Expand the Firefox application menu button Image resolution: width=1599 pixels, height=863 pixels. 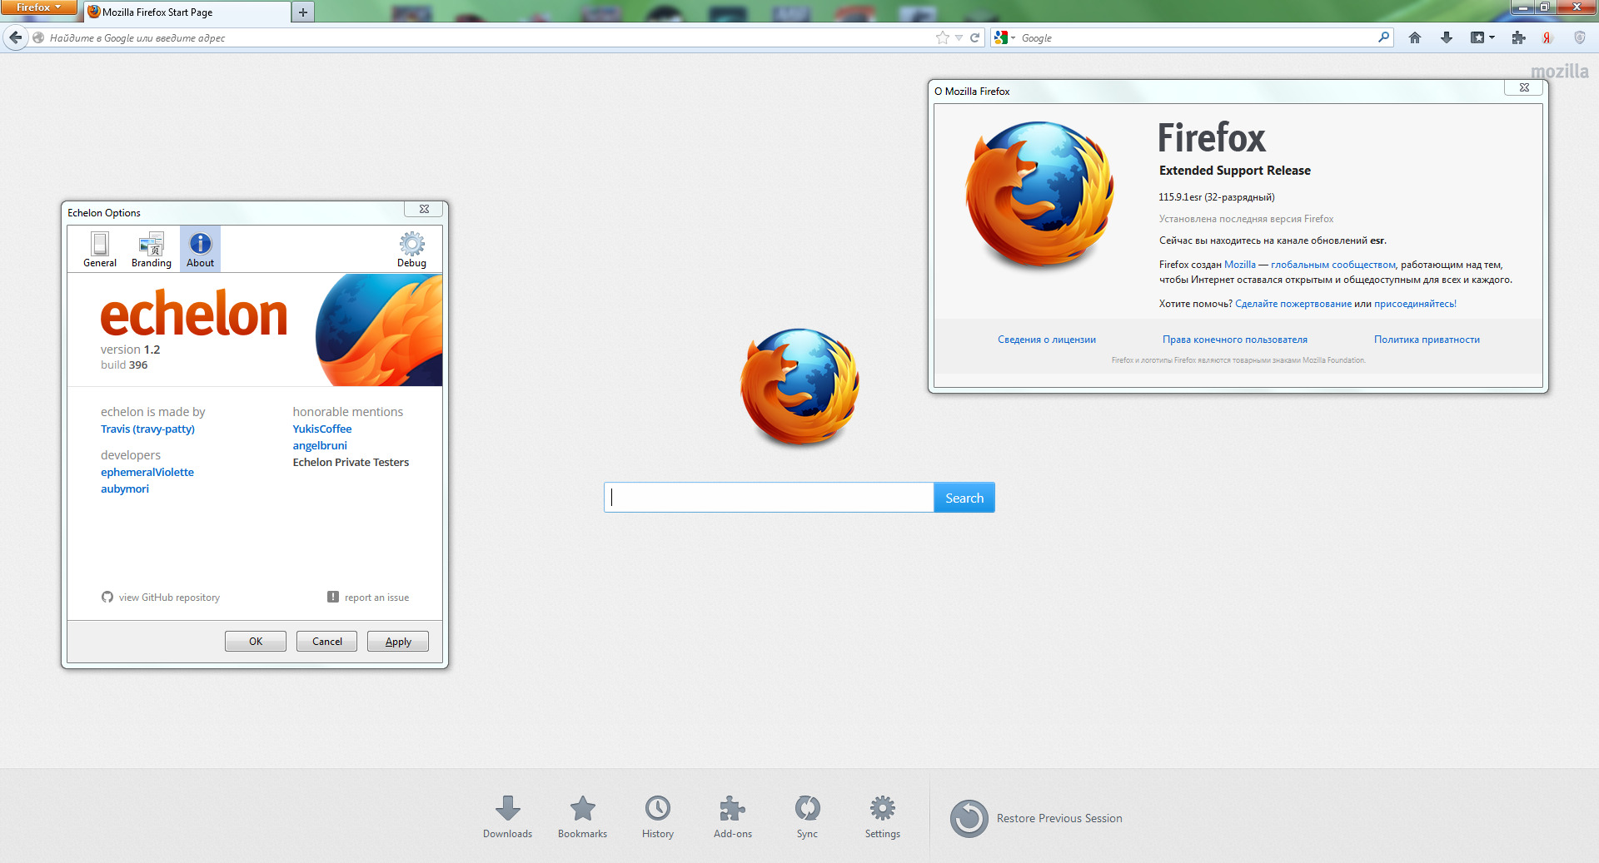[38, 7]
